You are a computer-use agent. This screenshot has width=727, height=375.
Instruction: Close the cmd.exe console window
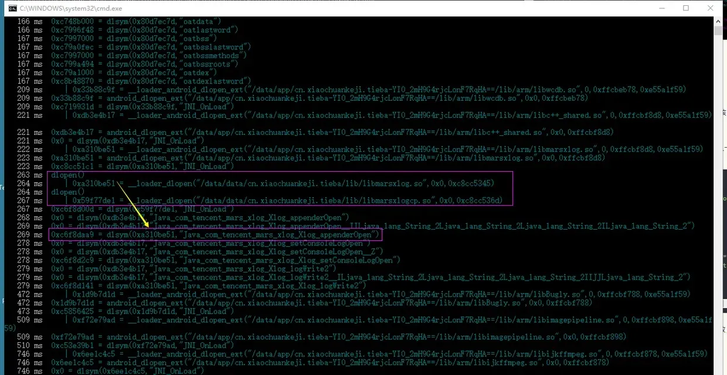pyautogui.click(x=712, y=8)
